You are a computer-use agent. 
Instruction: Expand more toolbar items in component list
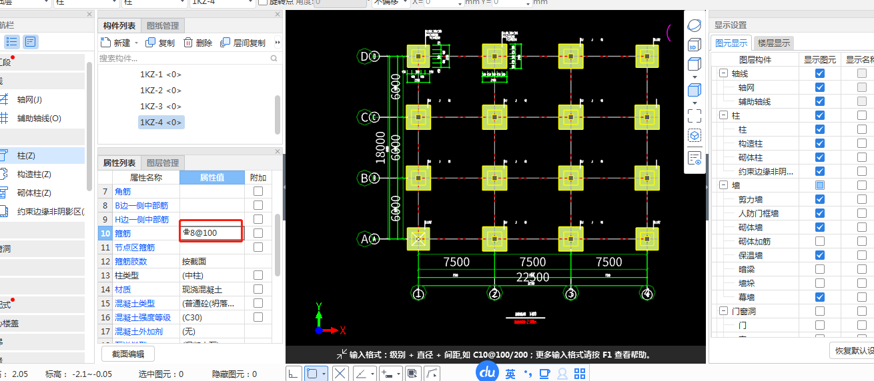point(278,43)
